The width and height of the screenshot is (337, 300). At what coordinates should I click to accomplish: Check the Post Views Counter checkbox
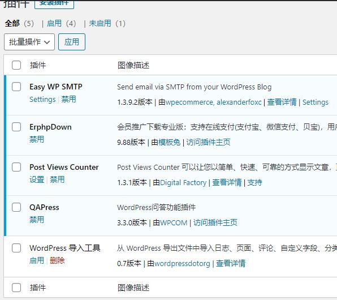pyautogui.click(x=16, y=167)
